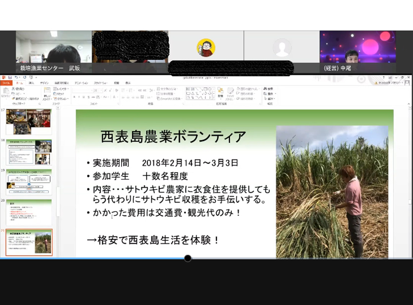Click the Arrange shapes icon
413x305 pixels.
(x=220, y=92)
